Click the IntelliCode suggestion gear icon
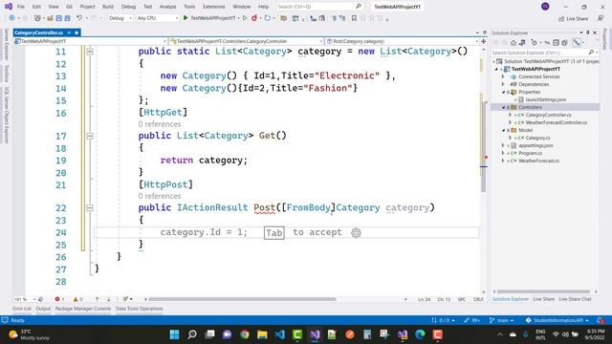 click(356, 233)
